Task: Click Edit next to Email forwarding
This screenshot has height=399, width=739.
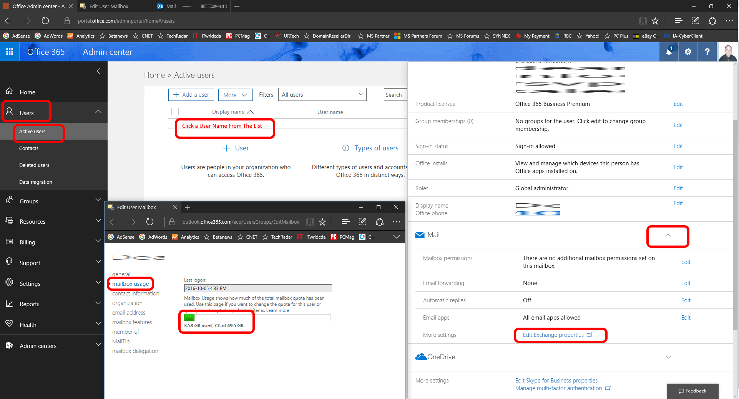Action: pyautogui.click(x=686, y=283)
